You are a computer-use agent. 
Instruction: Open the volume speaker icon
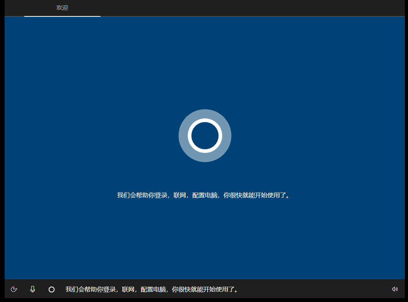[x=395, y=289]
